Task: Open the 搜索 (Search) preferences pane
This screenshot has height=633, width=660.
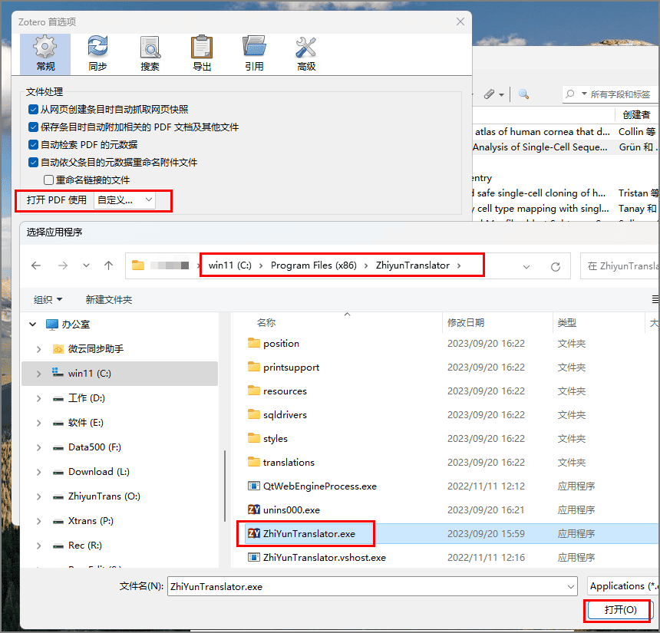Action: 150,53
